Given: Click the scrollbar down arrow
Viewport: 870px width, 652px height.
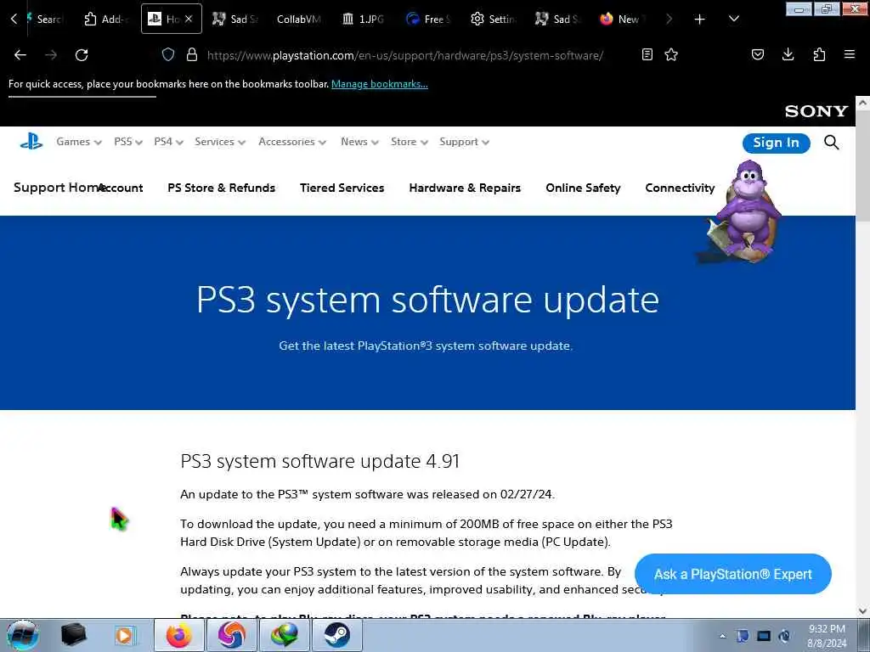Looking at the screenshot, I should (863, 611).
